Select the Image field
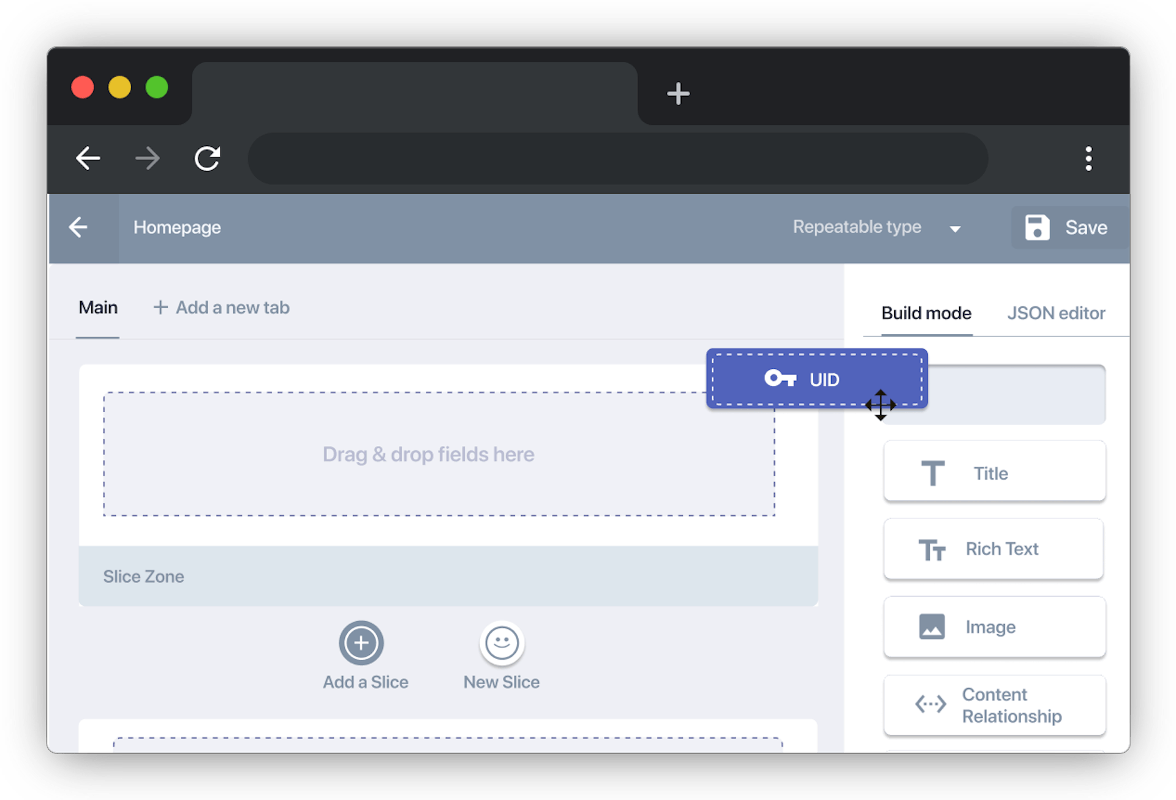This screenshot has width=1176, height=800. (x=994, y=627)
